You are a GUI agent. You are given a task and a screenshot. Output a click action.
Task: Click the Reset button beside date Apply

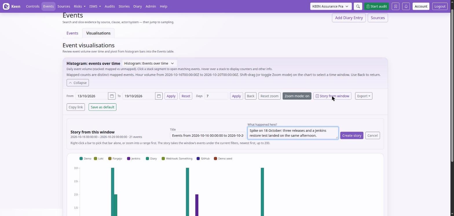[x=186, y=96]
